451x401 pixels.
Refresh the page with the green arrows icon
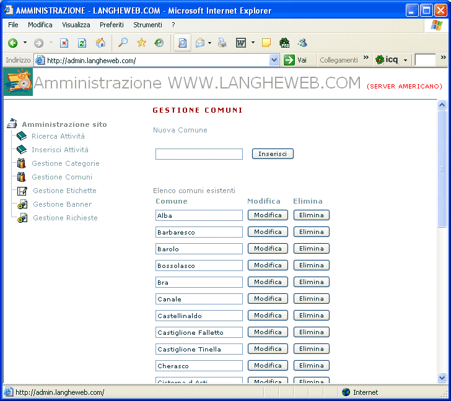coord(82,43)
